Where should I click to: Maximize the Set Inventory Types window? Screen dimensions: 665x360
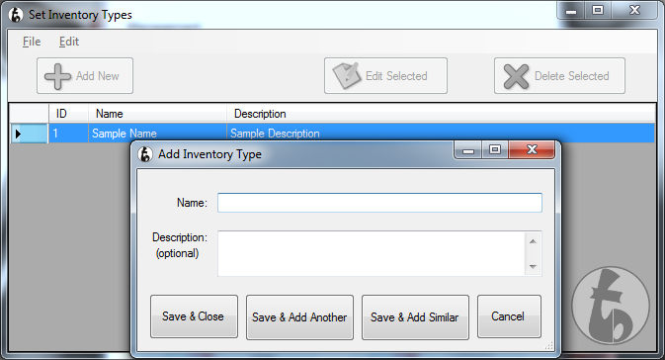point(598,10)
